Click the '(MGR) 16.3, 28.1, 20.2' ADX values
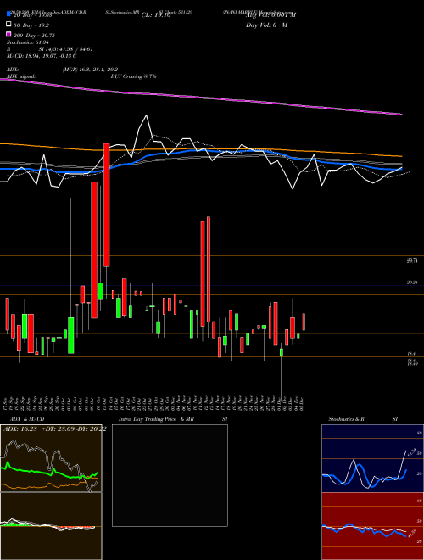424x560 pixels. coord(90,70)
